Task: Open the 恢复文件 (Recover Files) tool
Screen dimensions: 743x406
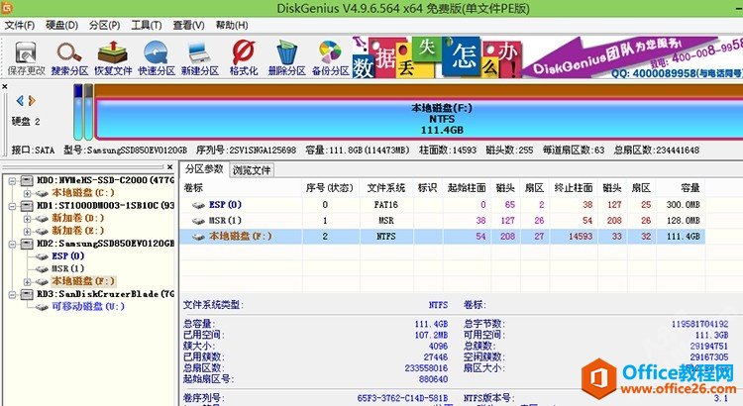Action: (x=113, y=55)
